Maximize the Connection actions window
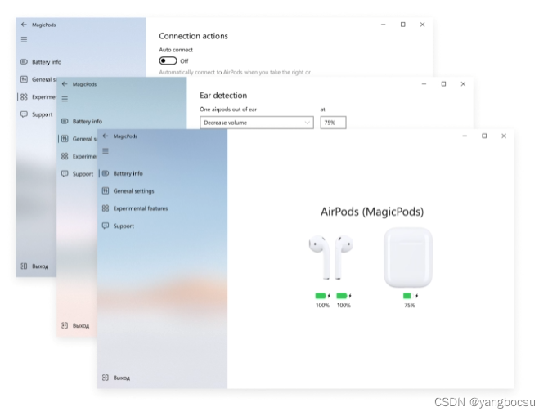This screenshot has height=416, width=548. (x=403, y=25)
